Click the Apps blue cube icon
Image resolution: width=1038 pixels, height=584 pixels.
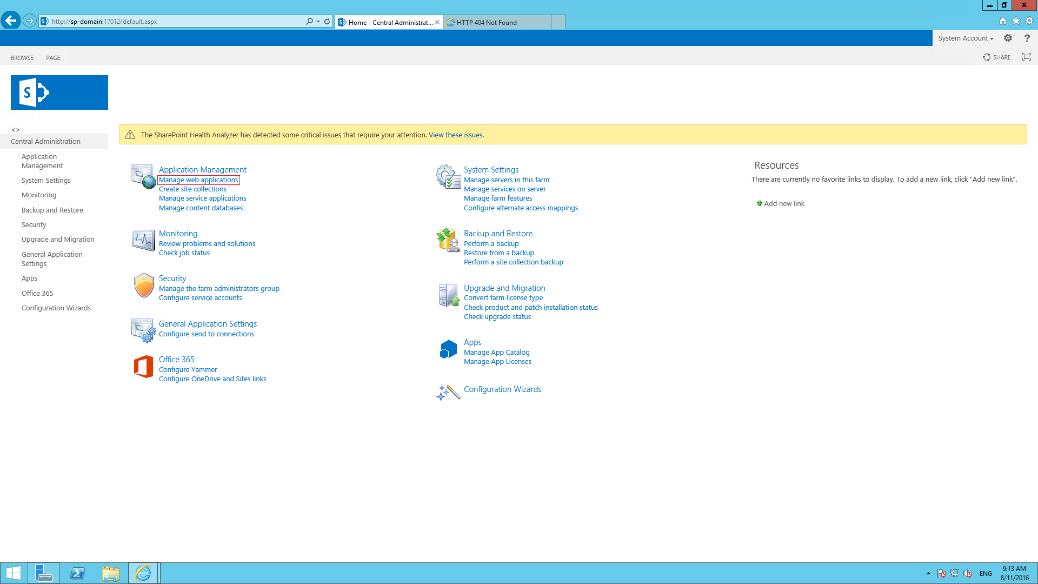[448, 349]
